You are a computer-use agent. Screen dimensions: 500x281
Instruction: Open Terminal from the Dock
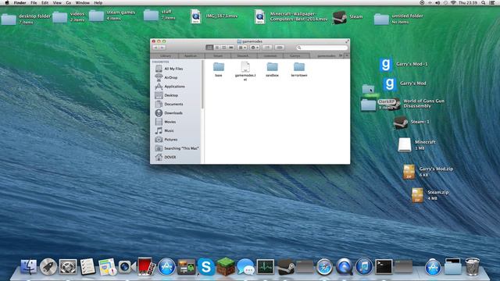pos(384,267)
